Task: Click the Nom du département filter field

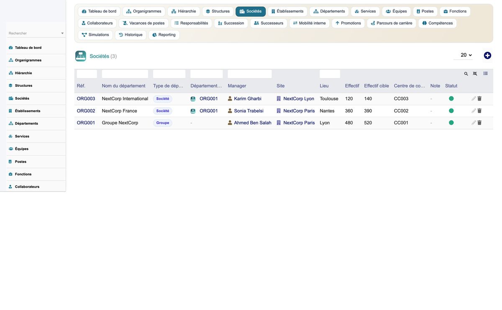Action: point(125,74)
